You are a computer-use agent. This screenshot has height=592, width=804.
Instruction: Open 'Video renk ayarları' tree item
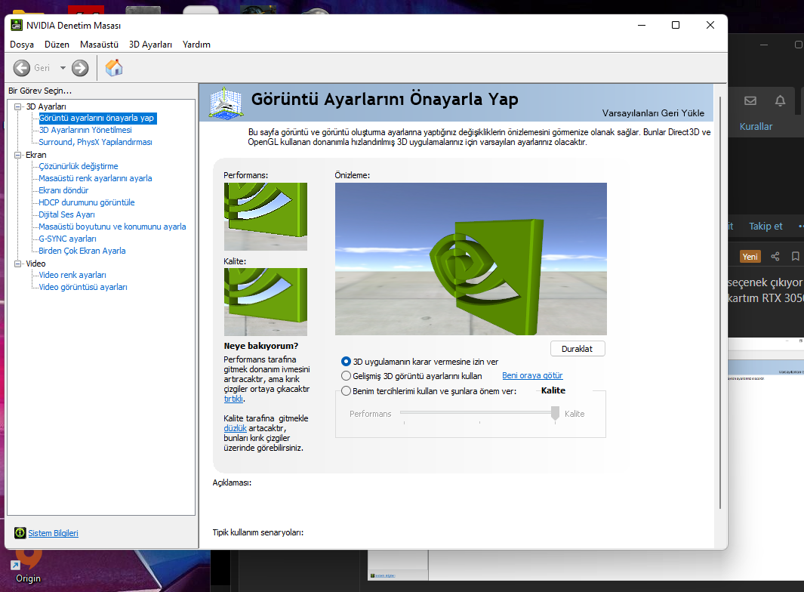(x=72, y=275)
